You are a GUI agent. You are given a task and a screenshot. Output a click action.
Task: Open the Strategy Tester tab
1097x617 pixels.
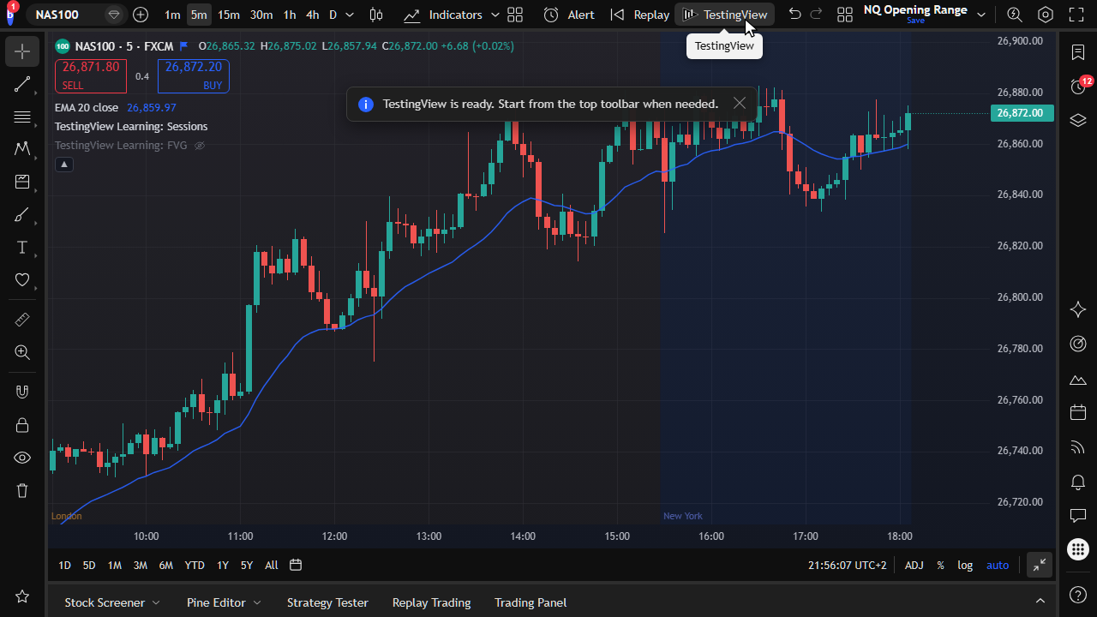[327, 602]
